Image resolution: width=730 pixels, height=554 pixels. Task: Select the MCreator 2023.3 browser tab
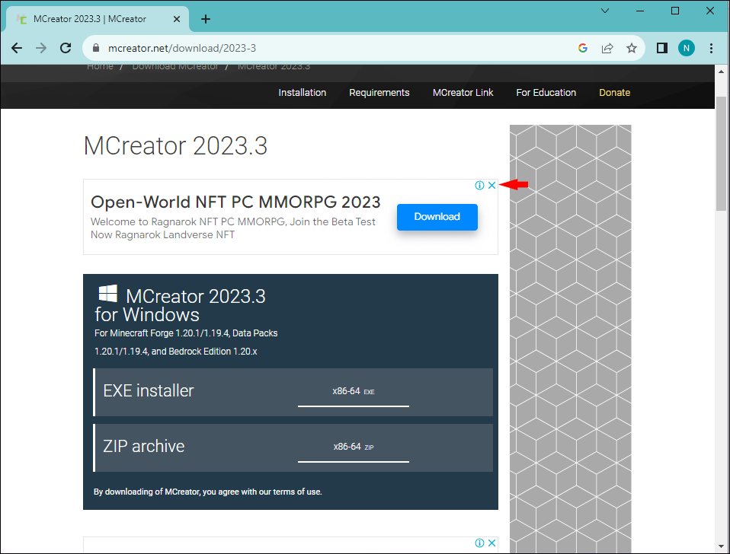98,19
